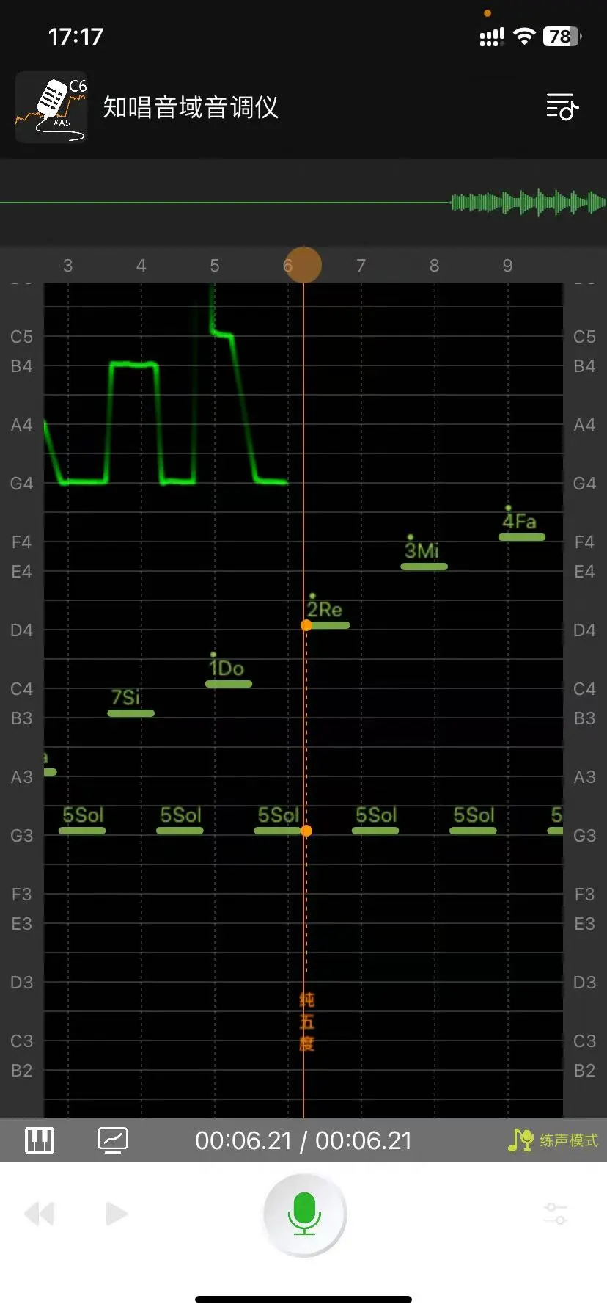Select the 4Fa note bar
607x1315 pixels.
(x=522, y=537)
